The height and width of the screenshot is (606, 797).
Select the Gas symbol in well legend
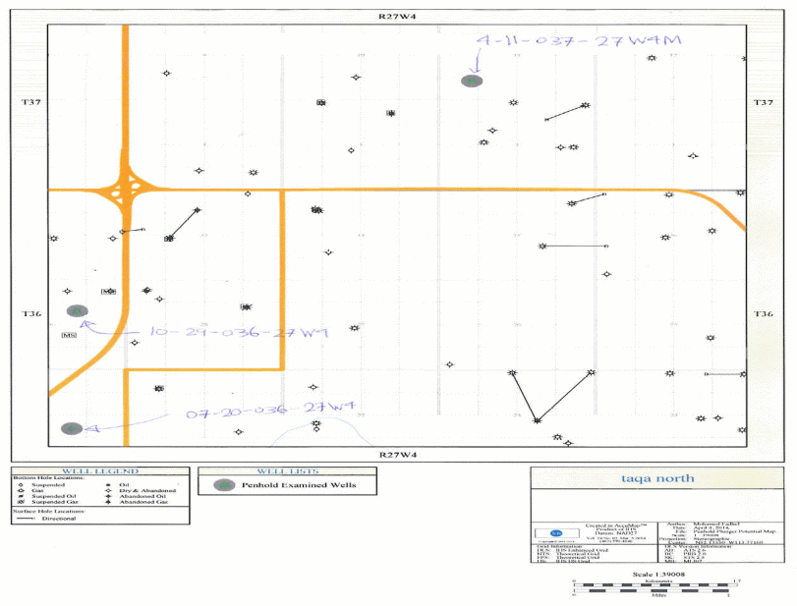click(x=23, y=490)
